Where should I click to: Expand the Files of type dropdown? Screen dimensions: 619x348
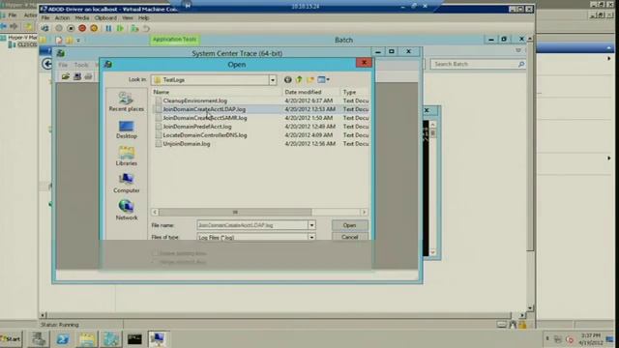(x=311, y=237)
